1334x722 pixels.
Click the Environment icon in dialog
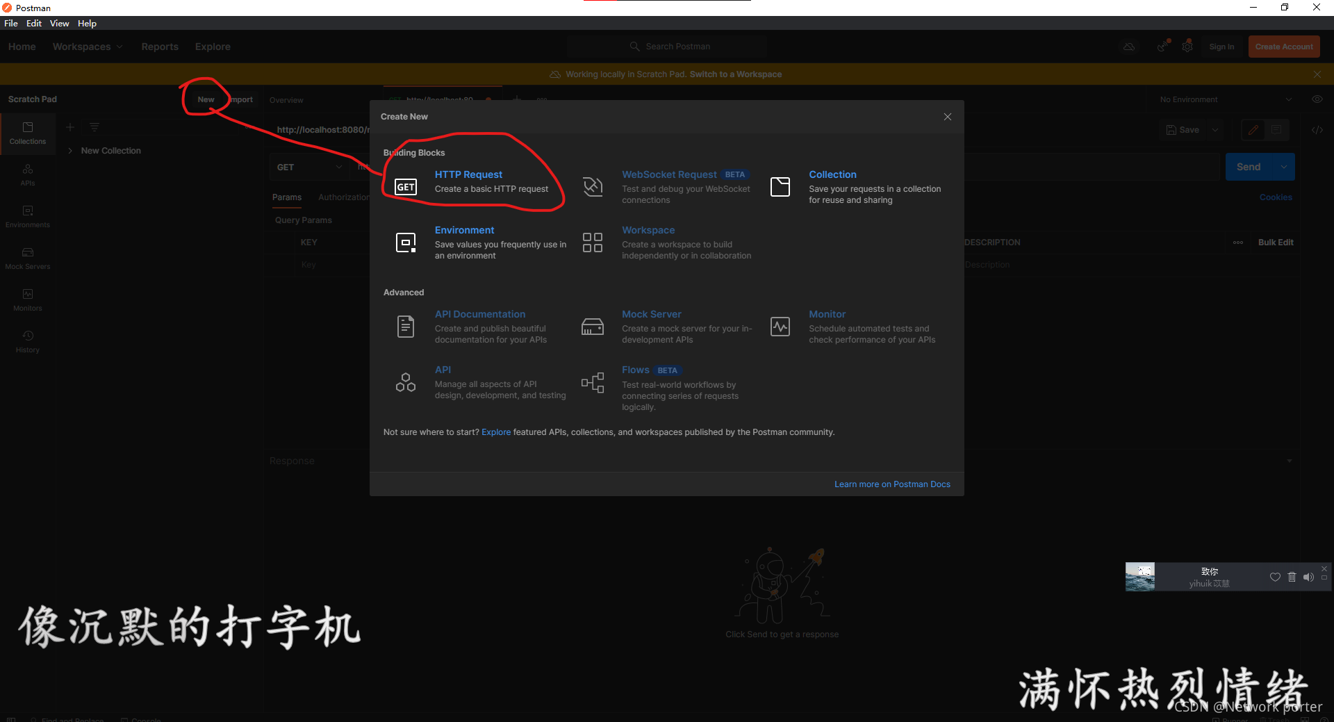click(406, 243)
